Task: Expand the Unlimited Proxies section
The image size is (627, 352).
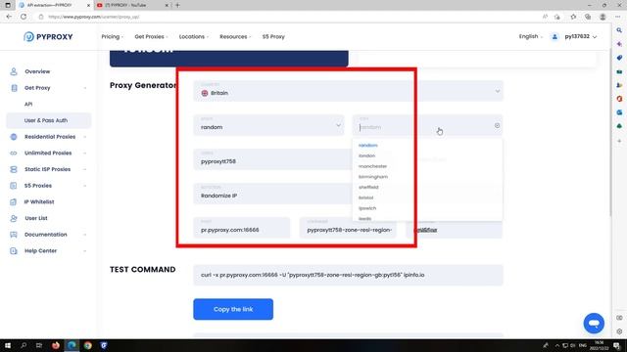Action: pos(85,154)
